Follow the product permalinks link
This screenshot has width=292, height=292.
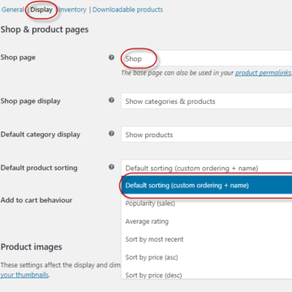pos(263,73)
